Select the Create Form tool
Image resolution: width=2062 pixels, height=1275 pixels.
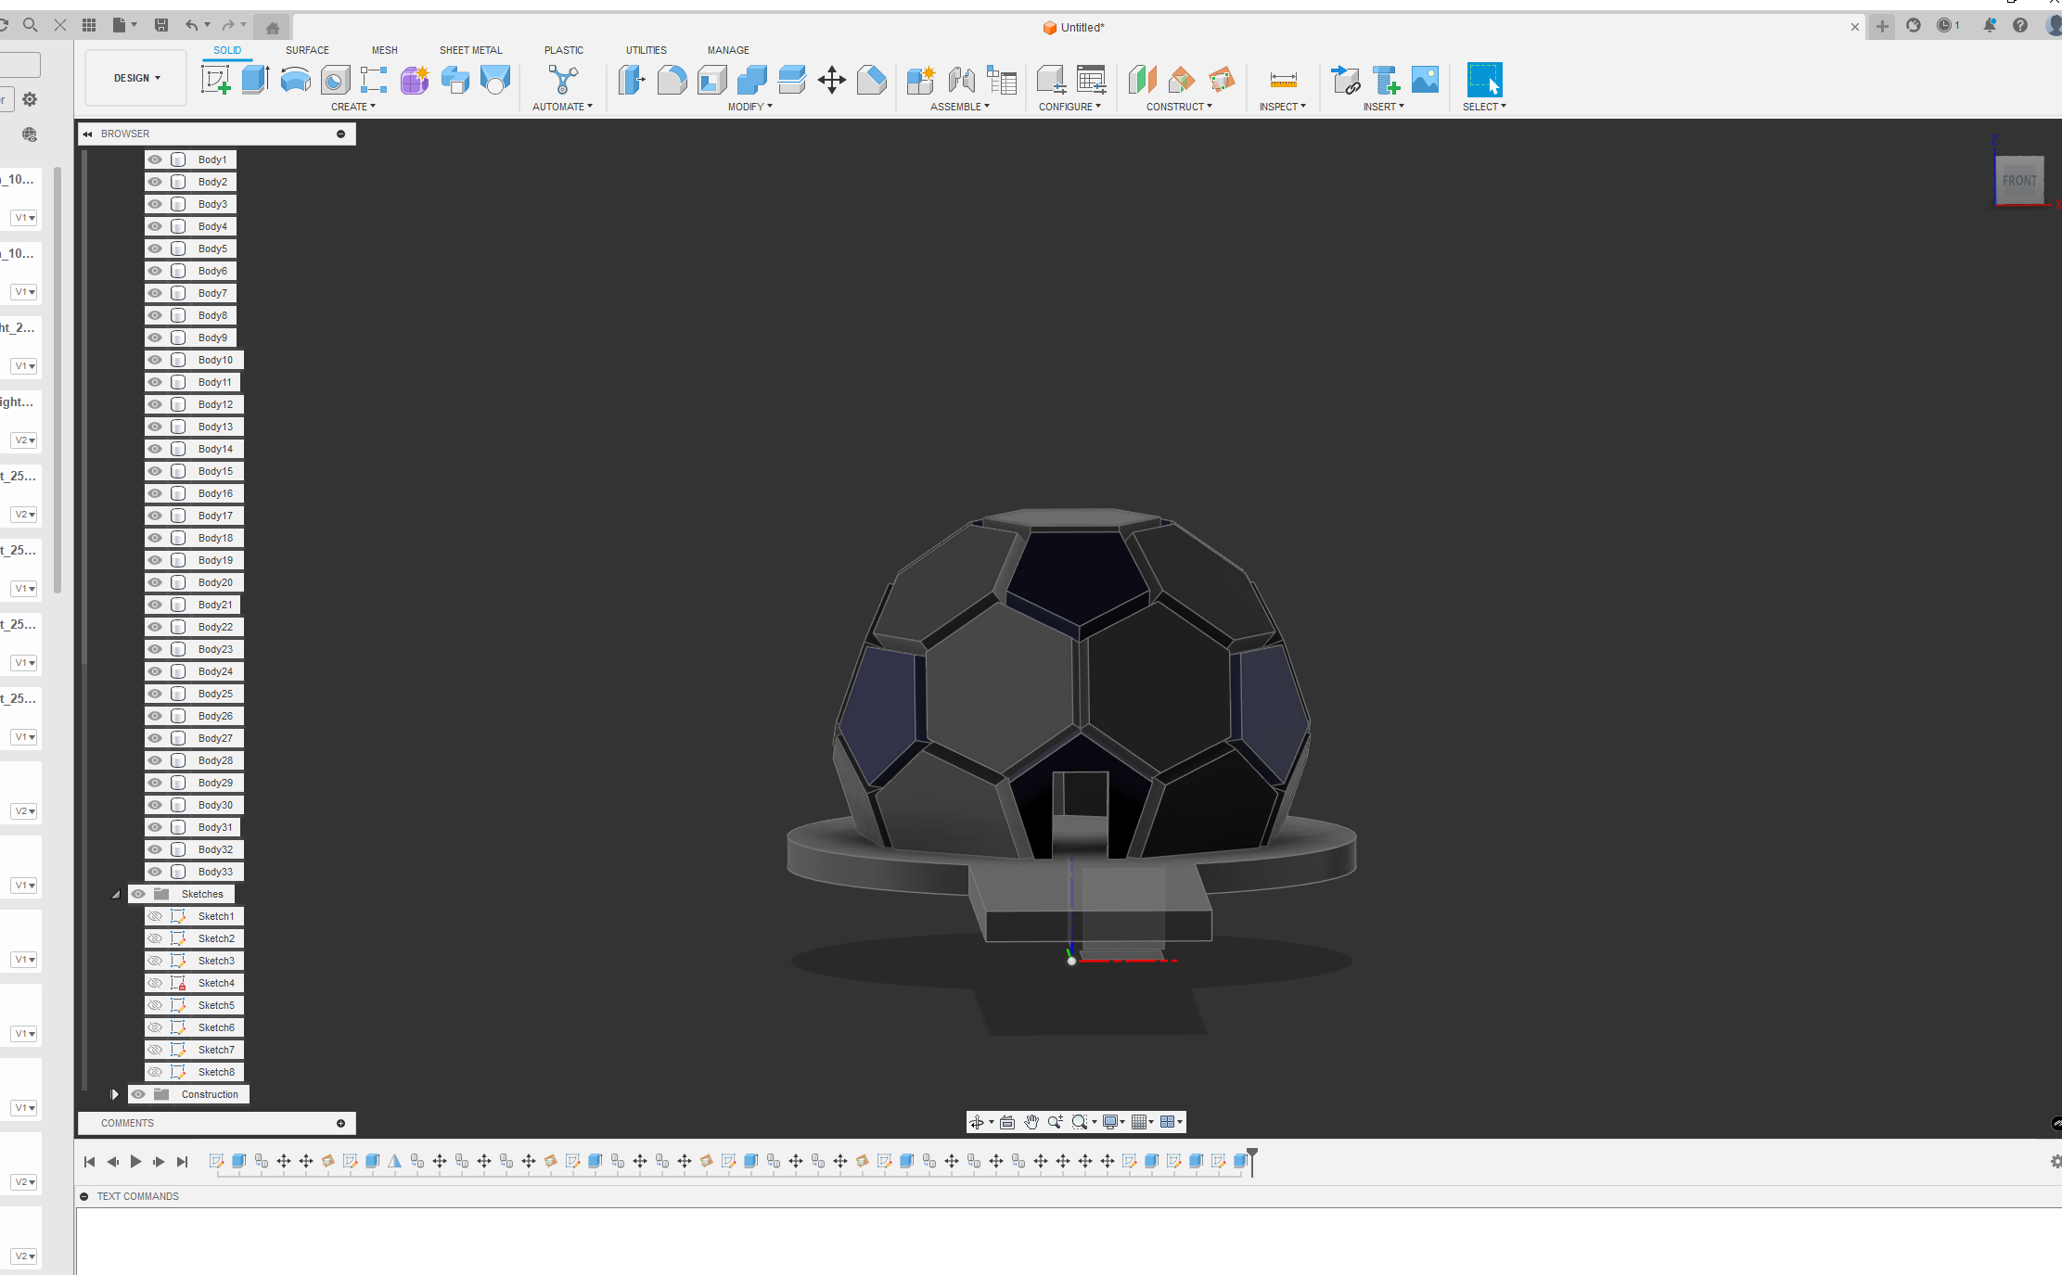[415, 80]
